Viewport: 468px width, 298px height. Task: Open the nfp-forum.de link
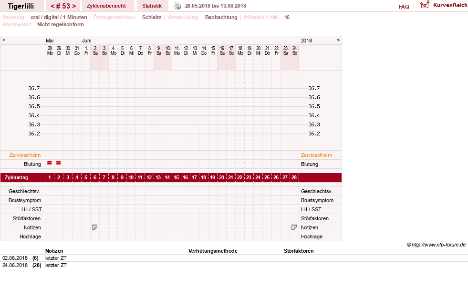point(438,245)
